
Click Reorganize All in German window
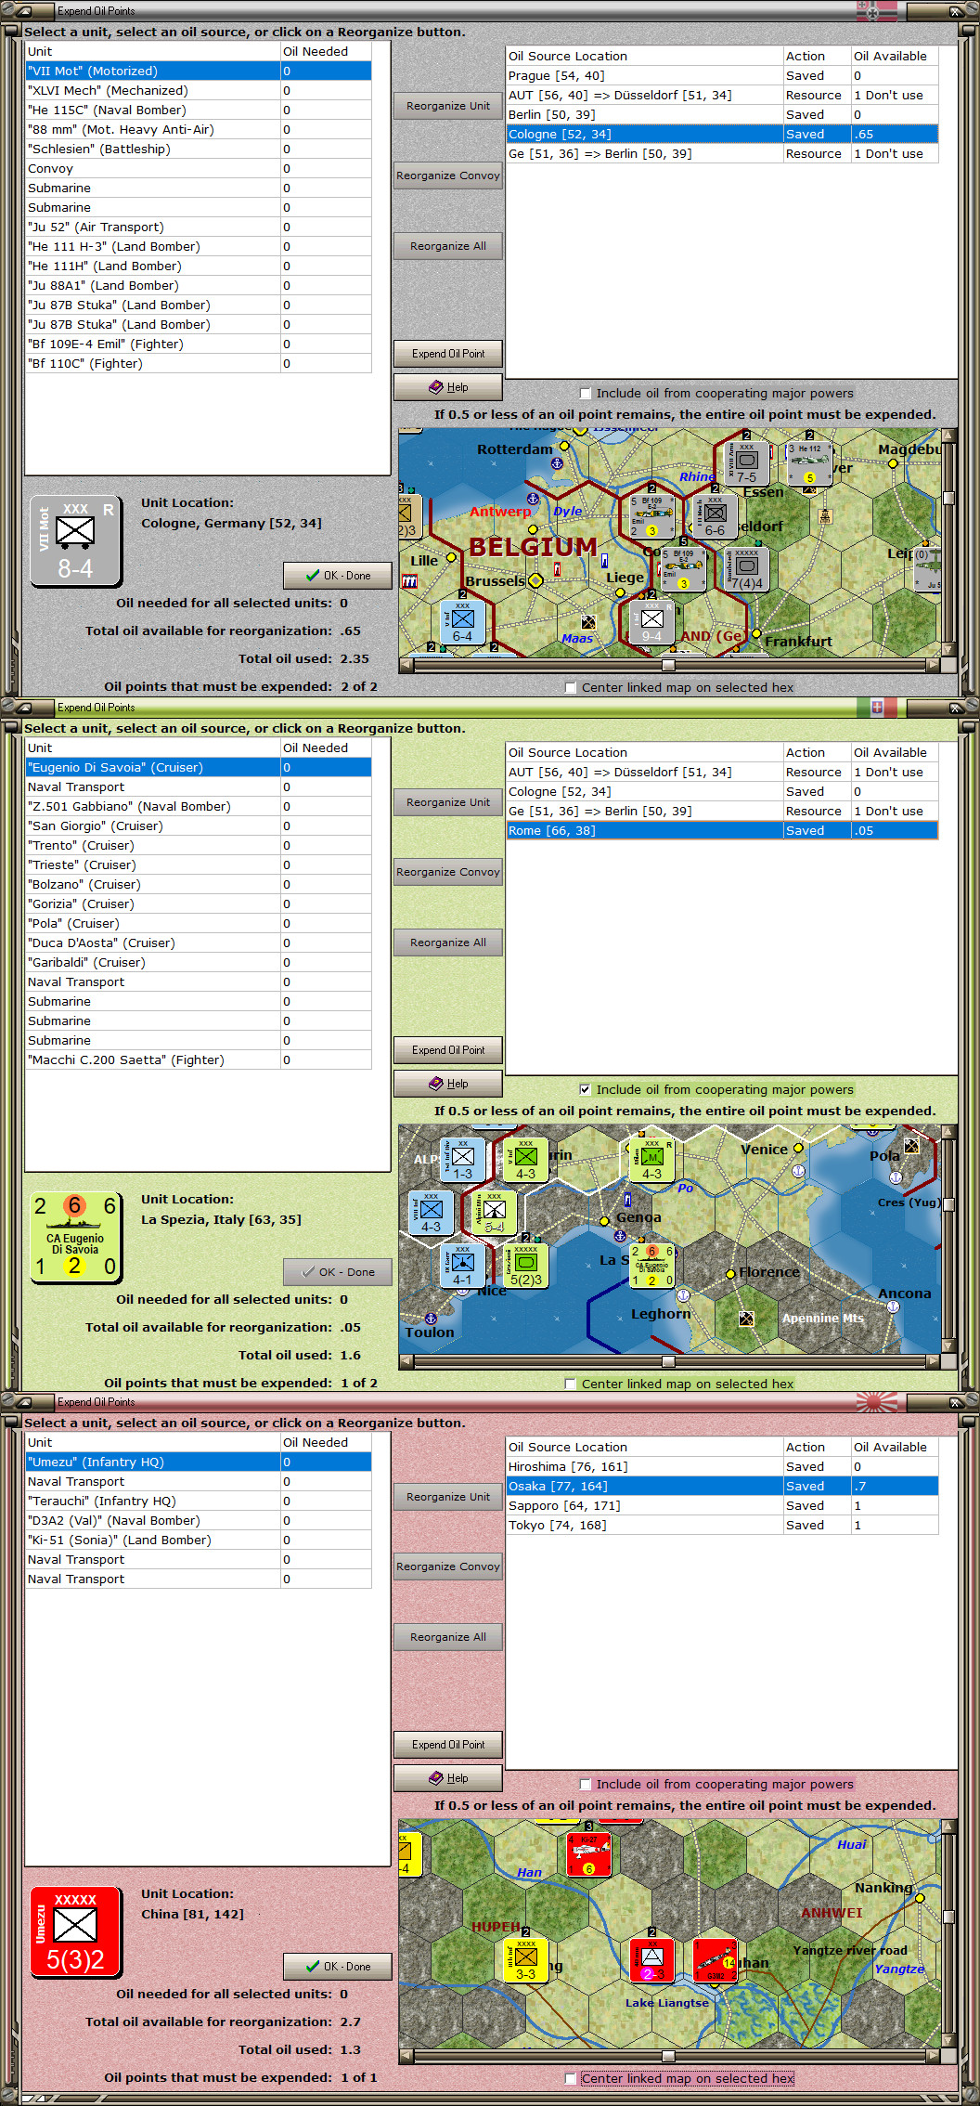448,246
